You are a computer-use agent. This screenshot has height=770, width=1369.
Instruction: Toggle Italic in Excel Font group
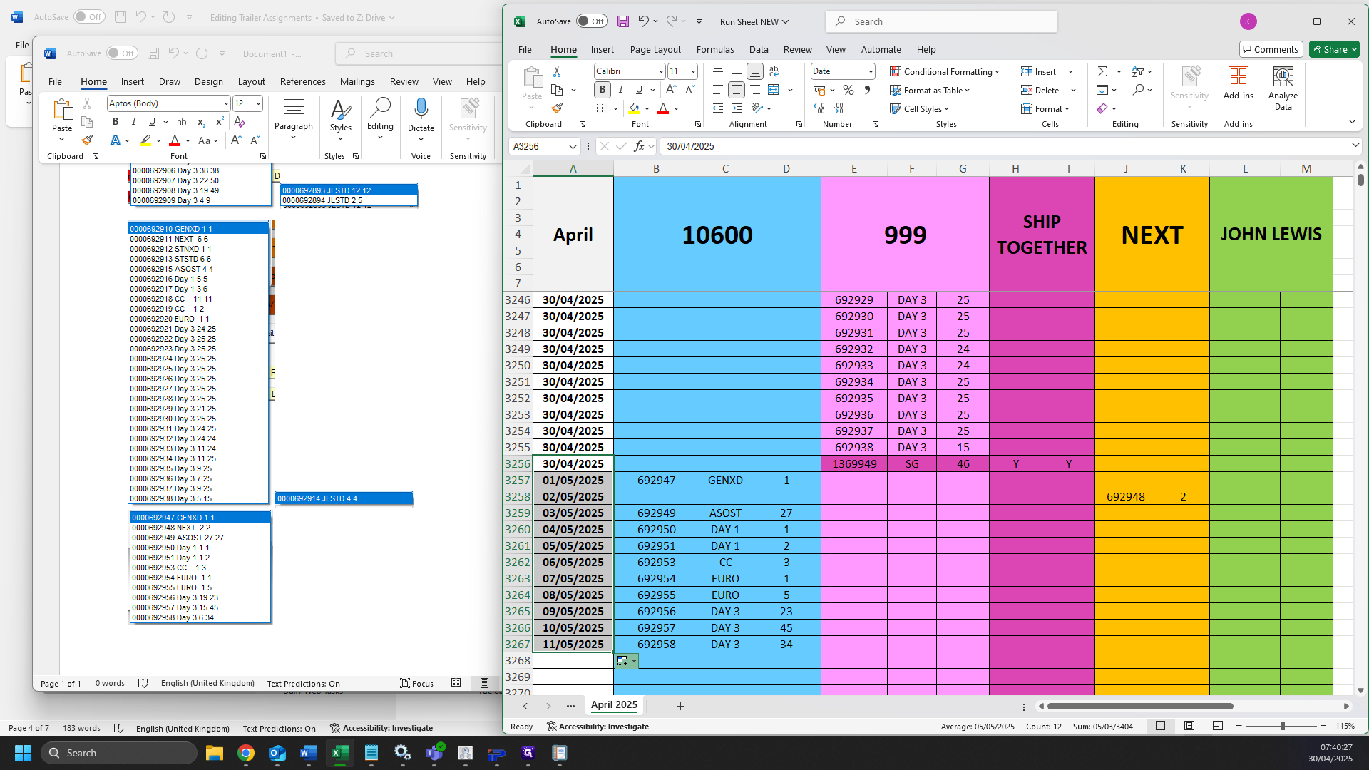pyautogui.click(x=621, y=90)
